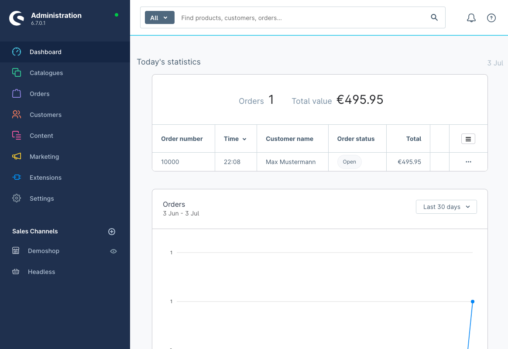Screen dimensions: 508x349
Task: Open the column settings list icon
Action: 468,139
